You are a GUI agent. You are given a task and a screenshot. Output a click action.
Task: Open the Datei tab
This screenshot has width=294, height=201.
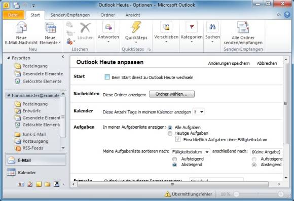[13, 15]
